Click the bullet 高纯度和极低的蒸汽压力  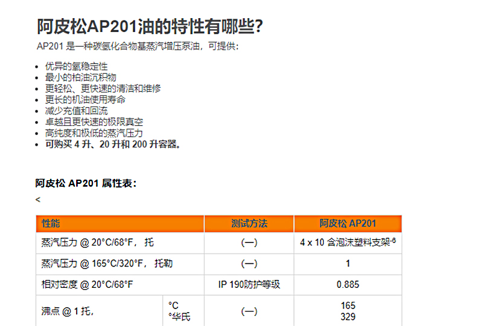click(94, 132)
